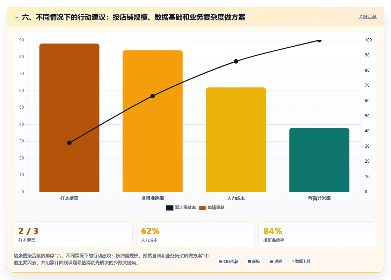Click the cumulative line point over 排班准确率
The image size is (391, 280).
[x=153, y=96]
